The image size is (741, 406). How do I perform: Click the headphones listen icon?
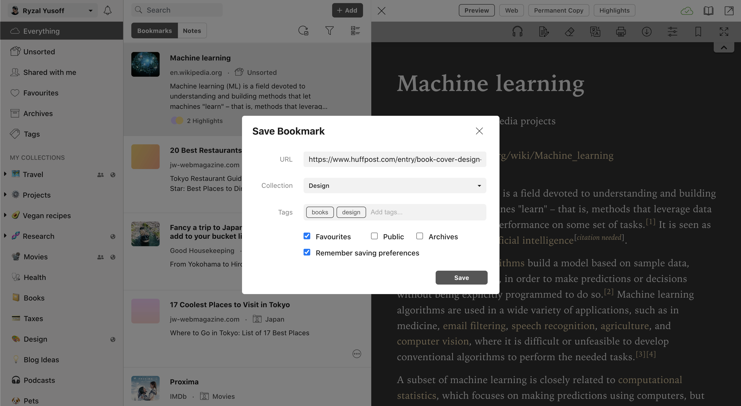click(x=517, y=31)
